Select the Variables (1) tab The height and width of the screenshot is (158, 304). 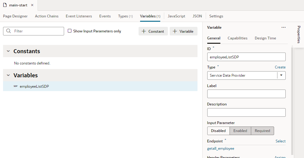pos(150,16)
